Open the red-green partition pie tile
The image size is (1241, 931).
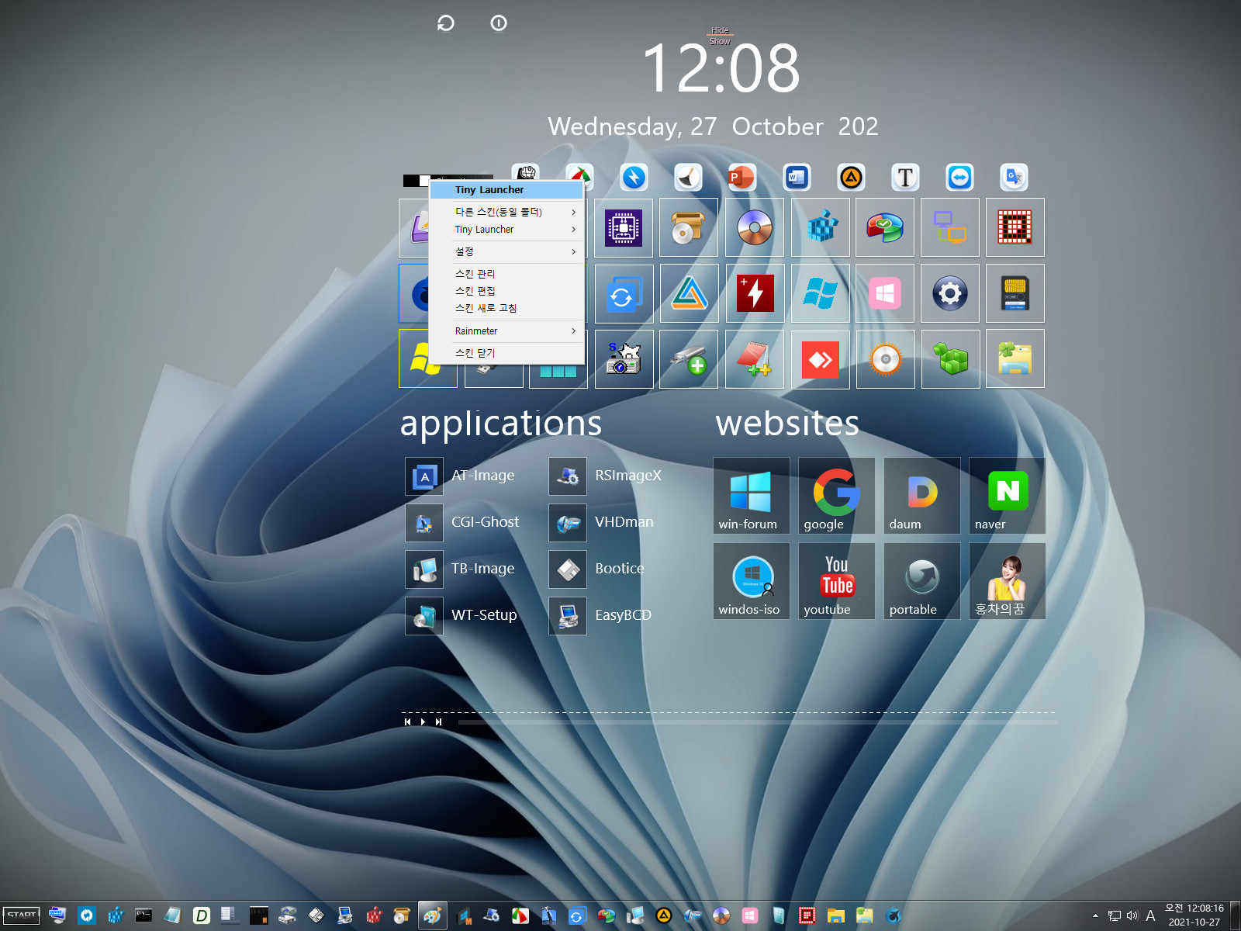[x=885, y=227]
